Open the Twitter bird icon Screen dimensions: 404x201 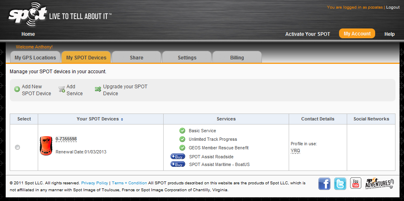[x=340, y=184]
